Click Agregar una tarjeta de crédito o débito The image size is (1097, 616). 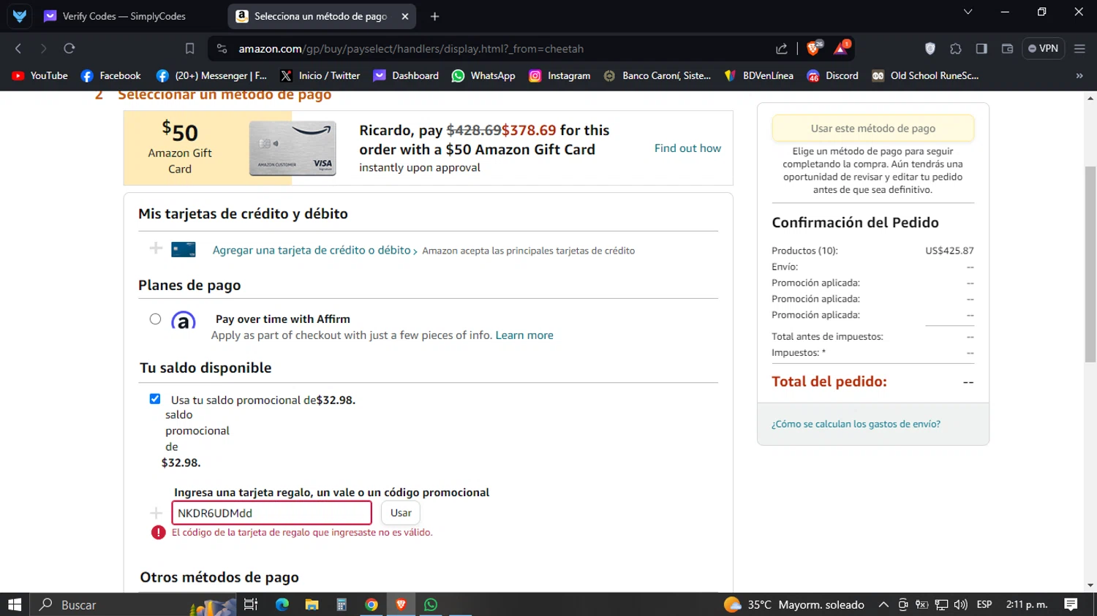(312, 250)
